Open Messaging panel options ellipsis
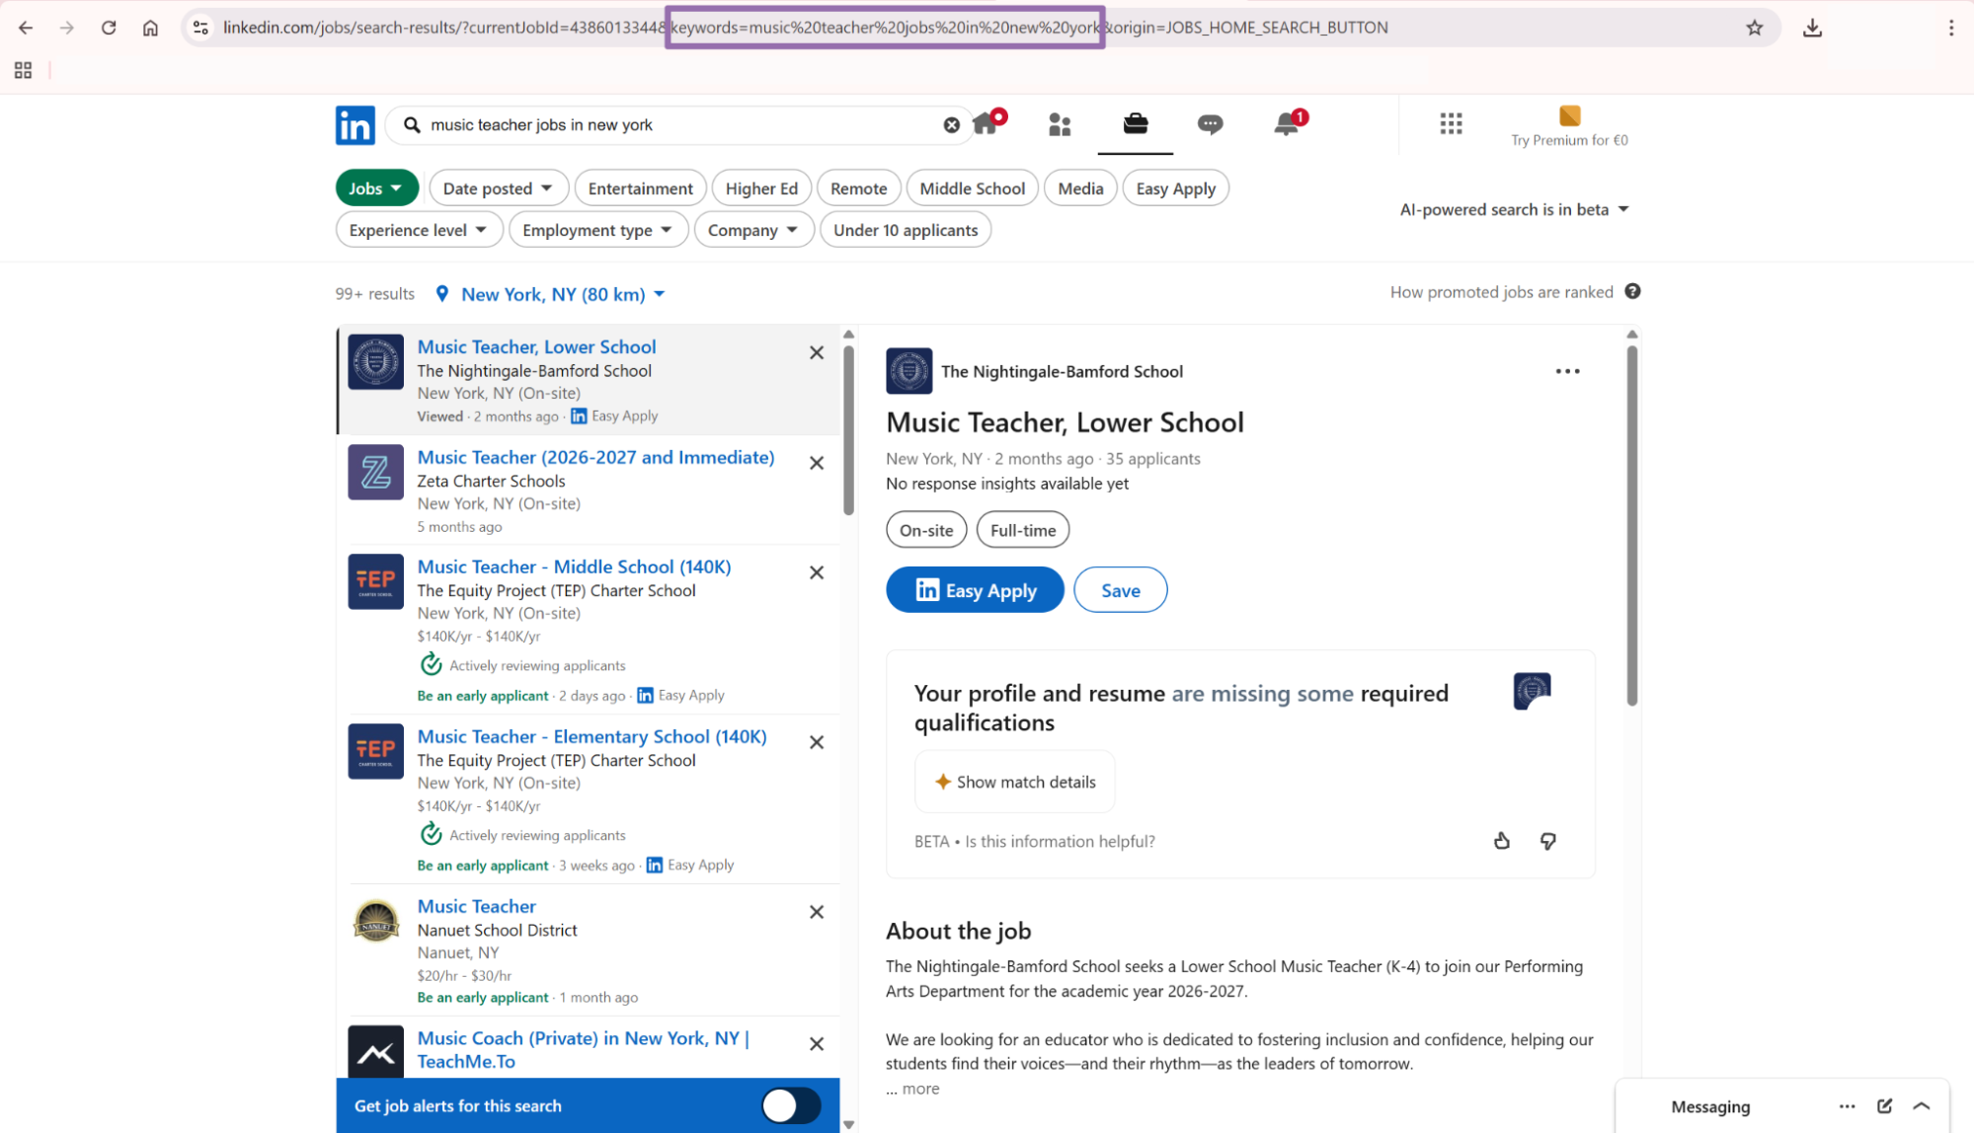 point(1847,1106)
